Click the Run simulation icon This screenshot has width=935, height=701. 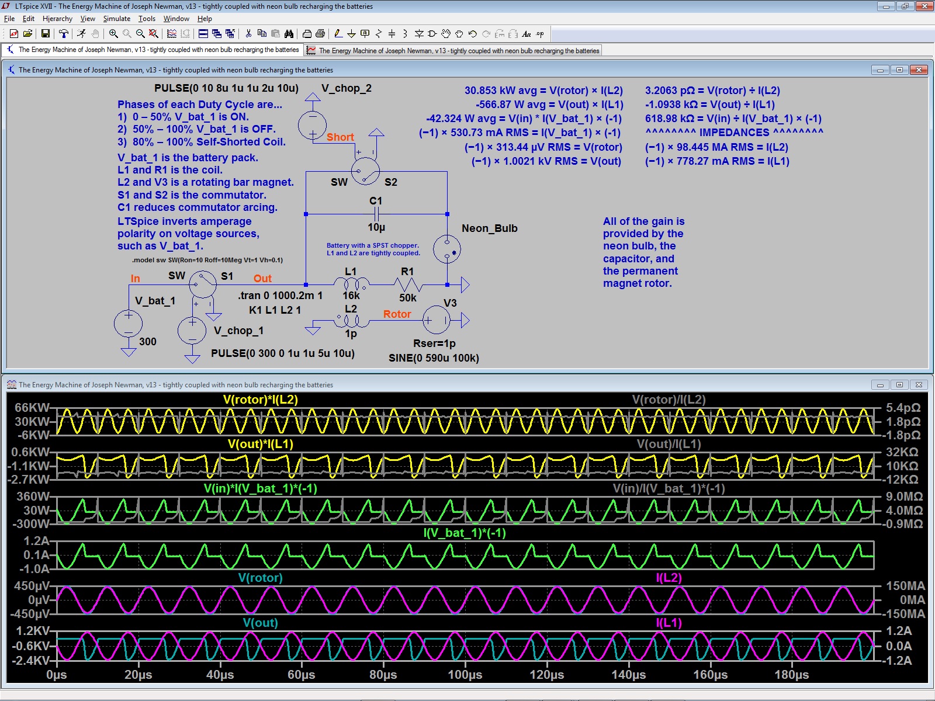click(x=82, y=34)
